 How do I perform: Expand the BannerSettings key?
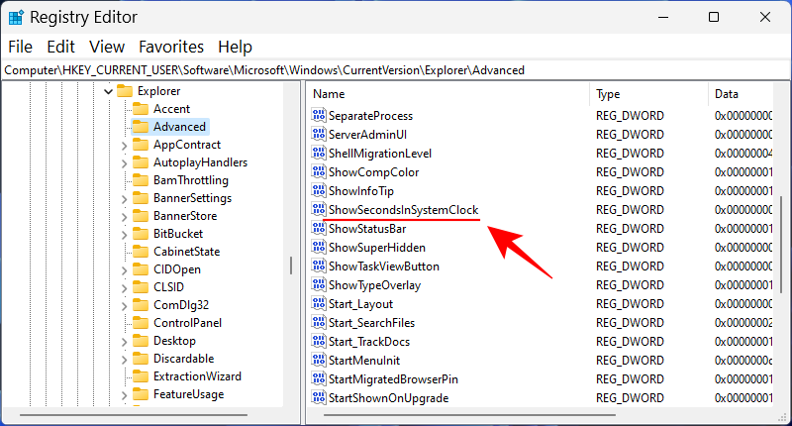pyautogui.click(x=125, y=199)
